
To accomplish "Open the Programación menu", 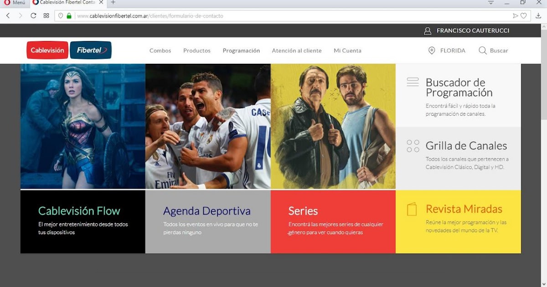I will tap(241, 51).
